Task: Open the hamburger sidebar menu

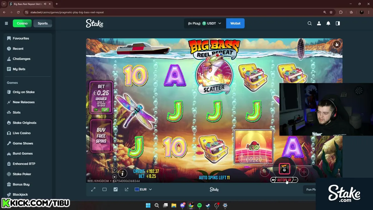Action: 6,23
